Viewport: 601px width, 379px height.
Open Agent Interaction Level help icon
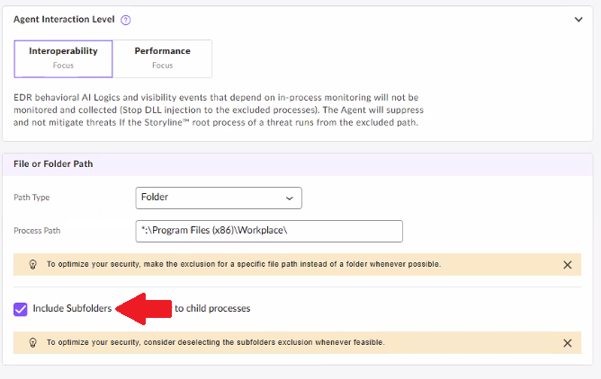(x=125, y=20)
